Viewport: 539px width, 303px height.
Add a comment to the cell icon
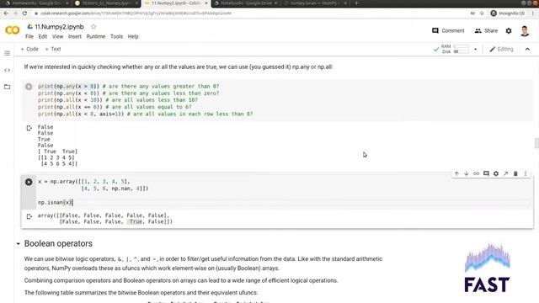point(486,174)
